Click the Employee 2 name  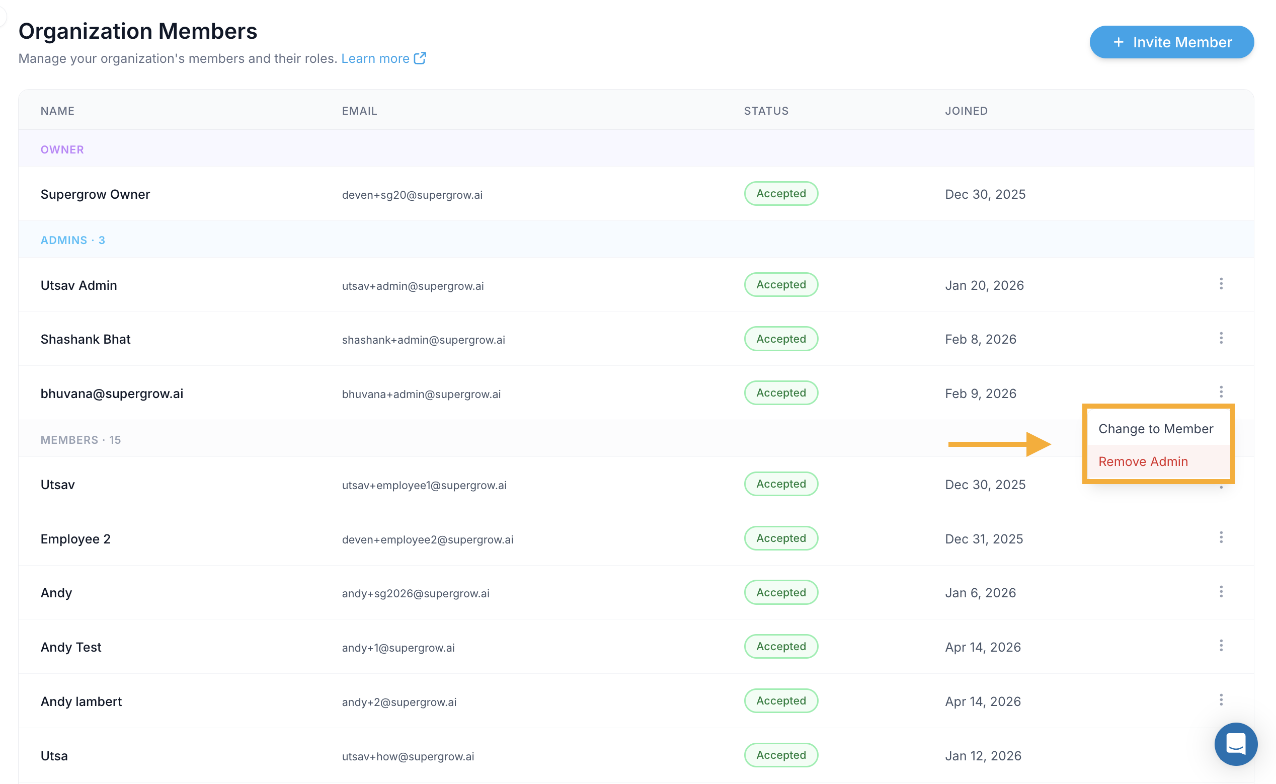[x=75, y=539]
